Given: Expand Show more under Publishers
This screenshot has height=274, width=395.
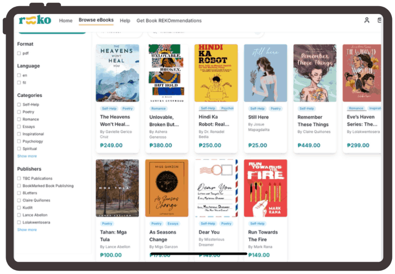Looking at the screenshot, I should 27,230.
